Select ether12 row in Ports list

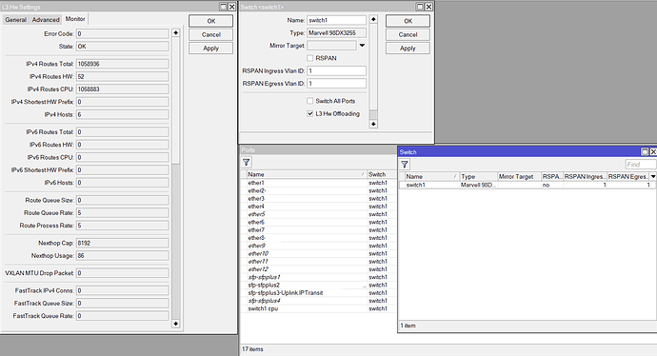[318, 269]
